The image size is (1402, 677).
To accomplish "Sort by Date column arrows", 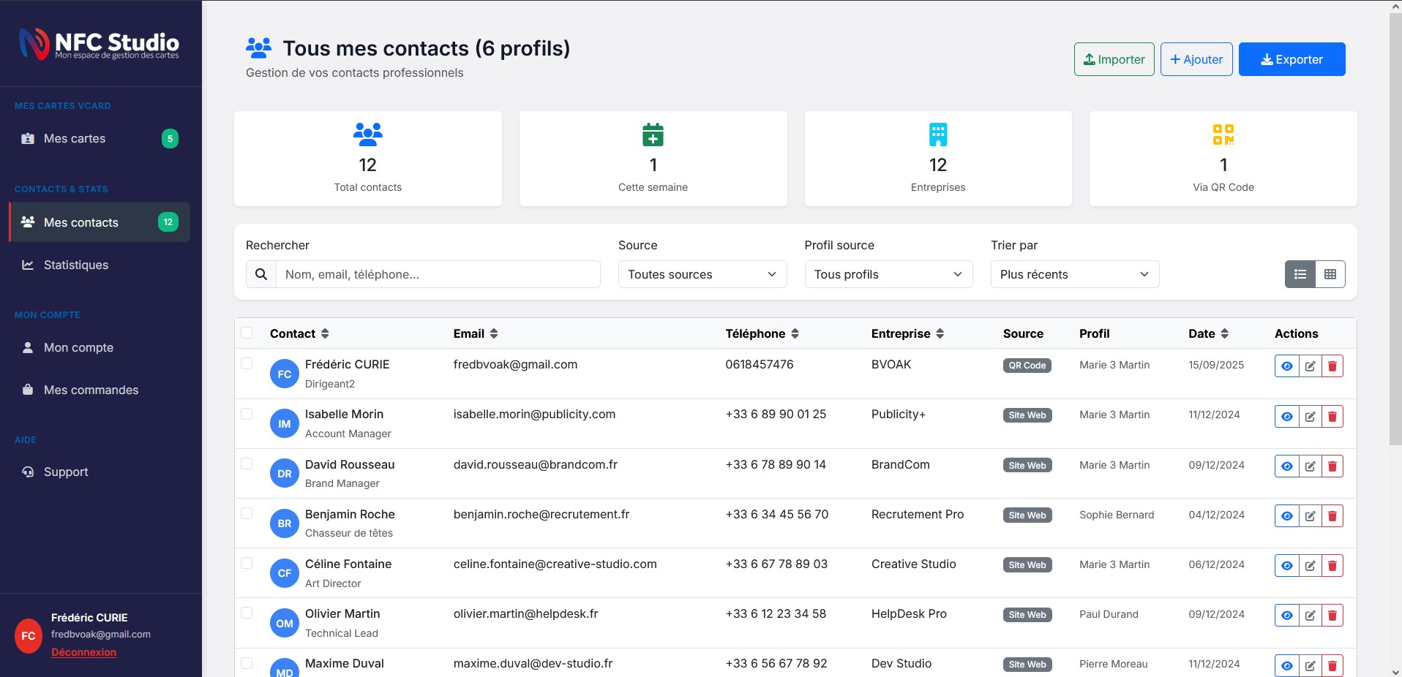I will pos(1224,333).
